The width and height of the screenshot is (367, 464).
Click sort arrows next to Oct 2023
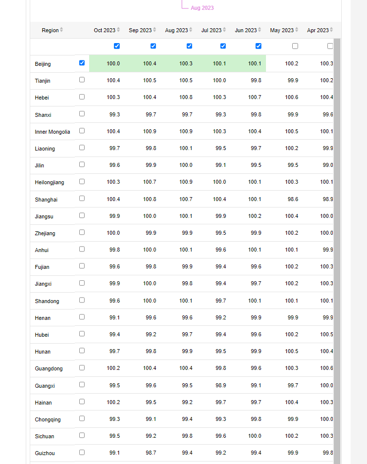(118, 30)
